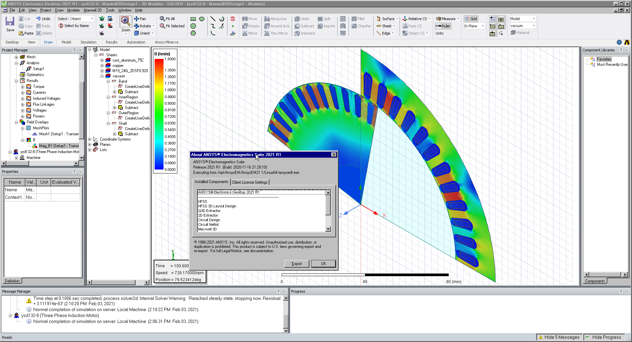Click the red 1.5000 end of the B legend
This screenshot has width=632, height=342.
coord(159,61)
